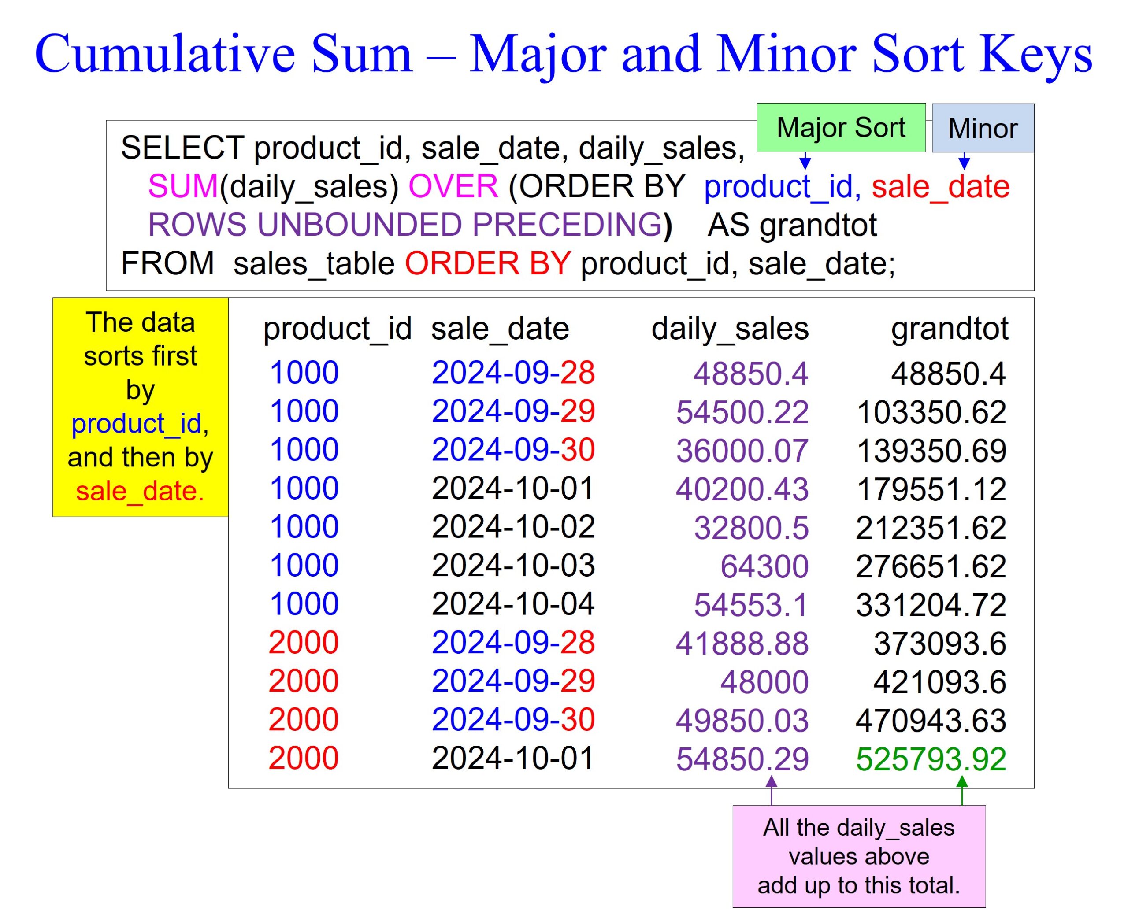Click the pink note about daily_sales total
Image resolution: width=1128 pixels, height=914 pixels.
click(x=858, y=856)
